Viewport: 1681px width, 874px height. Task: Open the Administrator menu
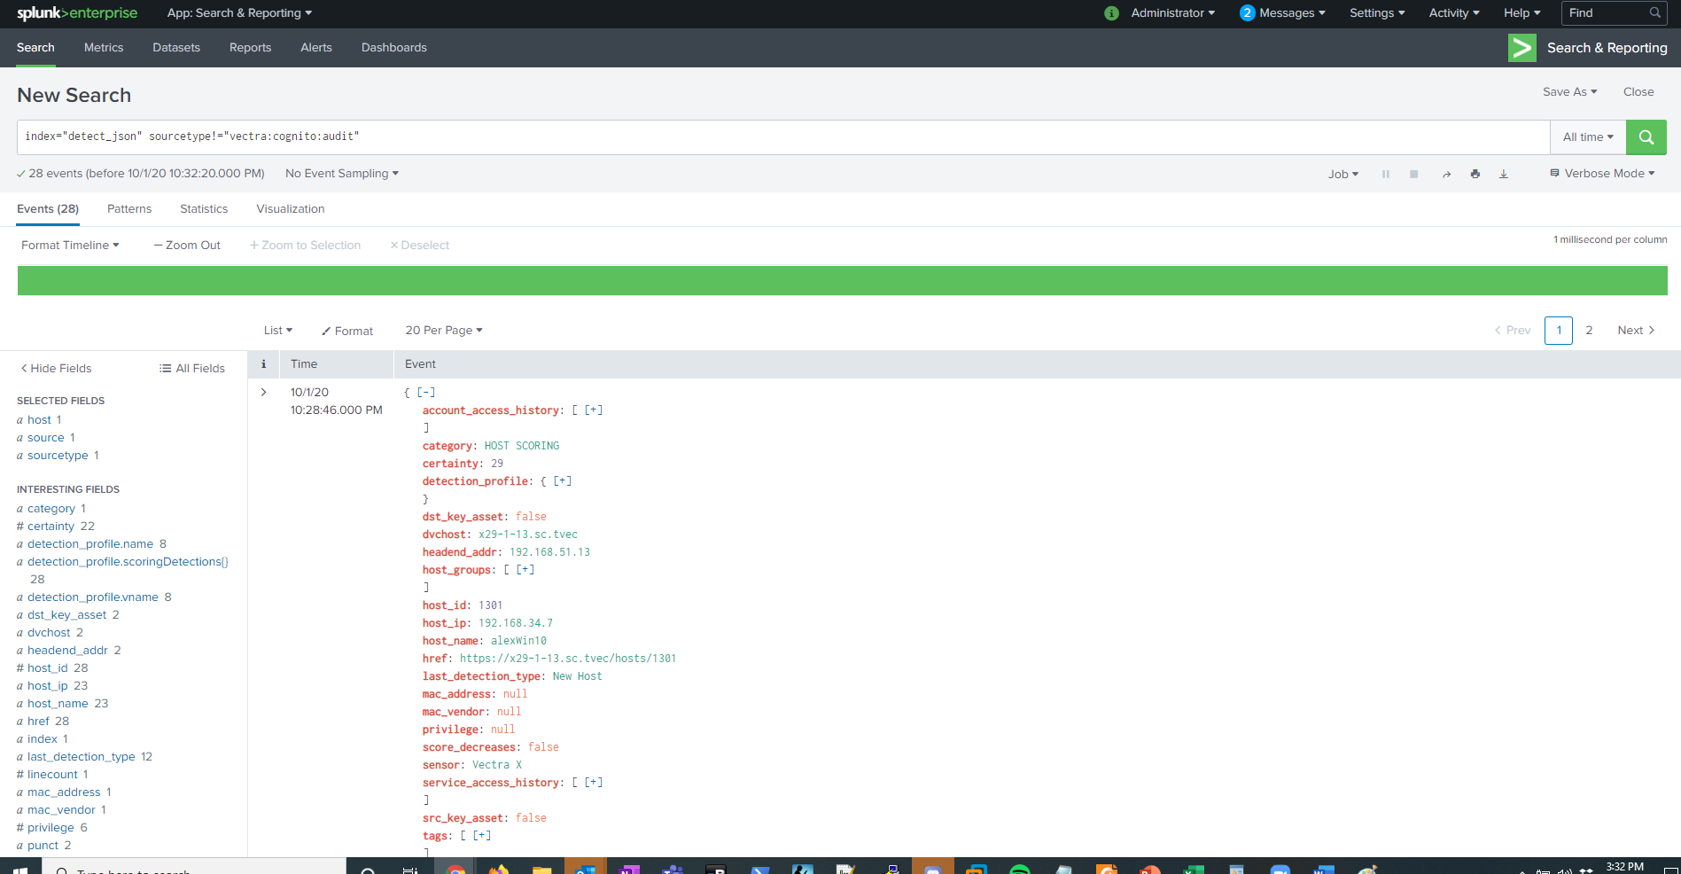point(1172,13)
